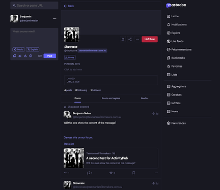Click the Search or paste URL field
The image size is (220, 190).
point(34,6)
